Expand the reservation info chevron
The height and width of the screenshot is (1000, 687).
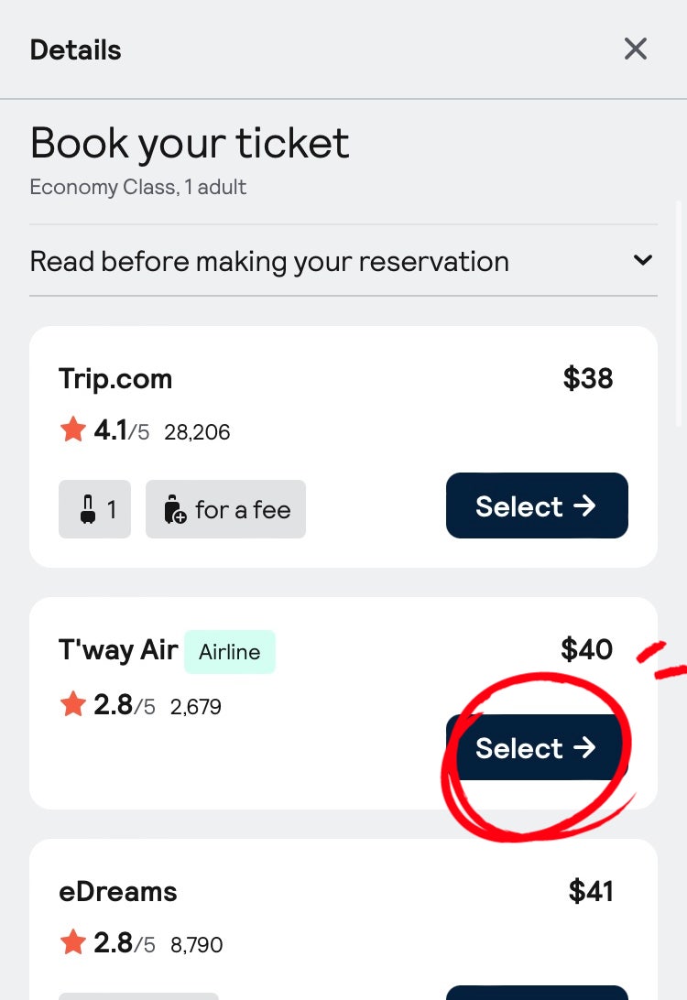[x=642, y=260]
